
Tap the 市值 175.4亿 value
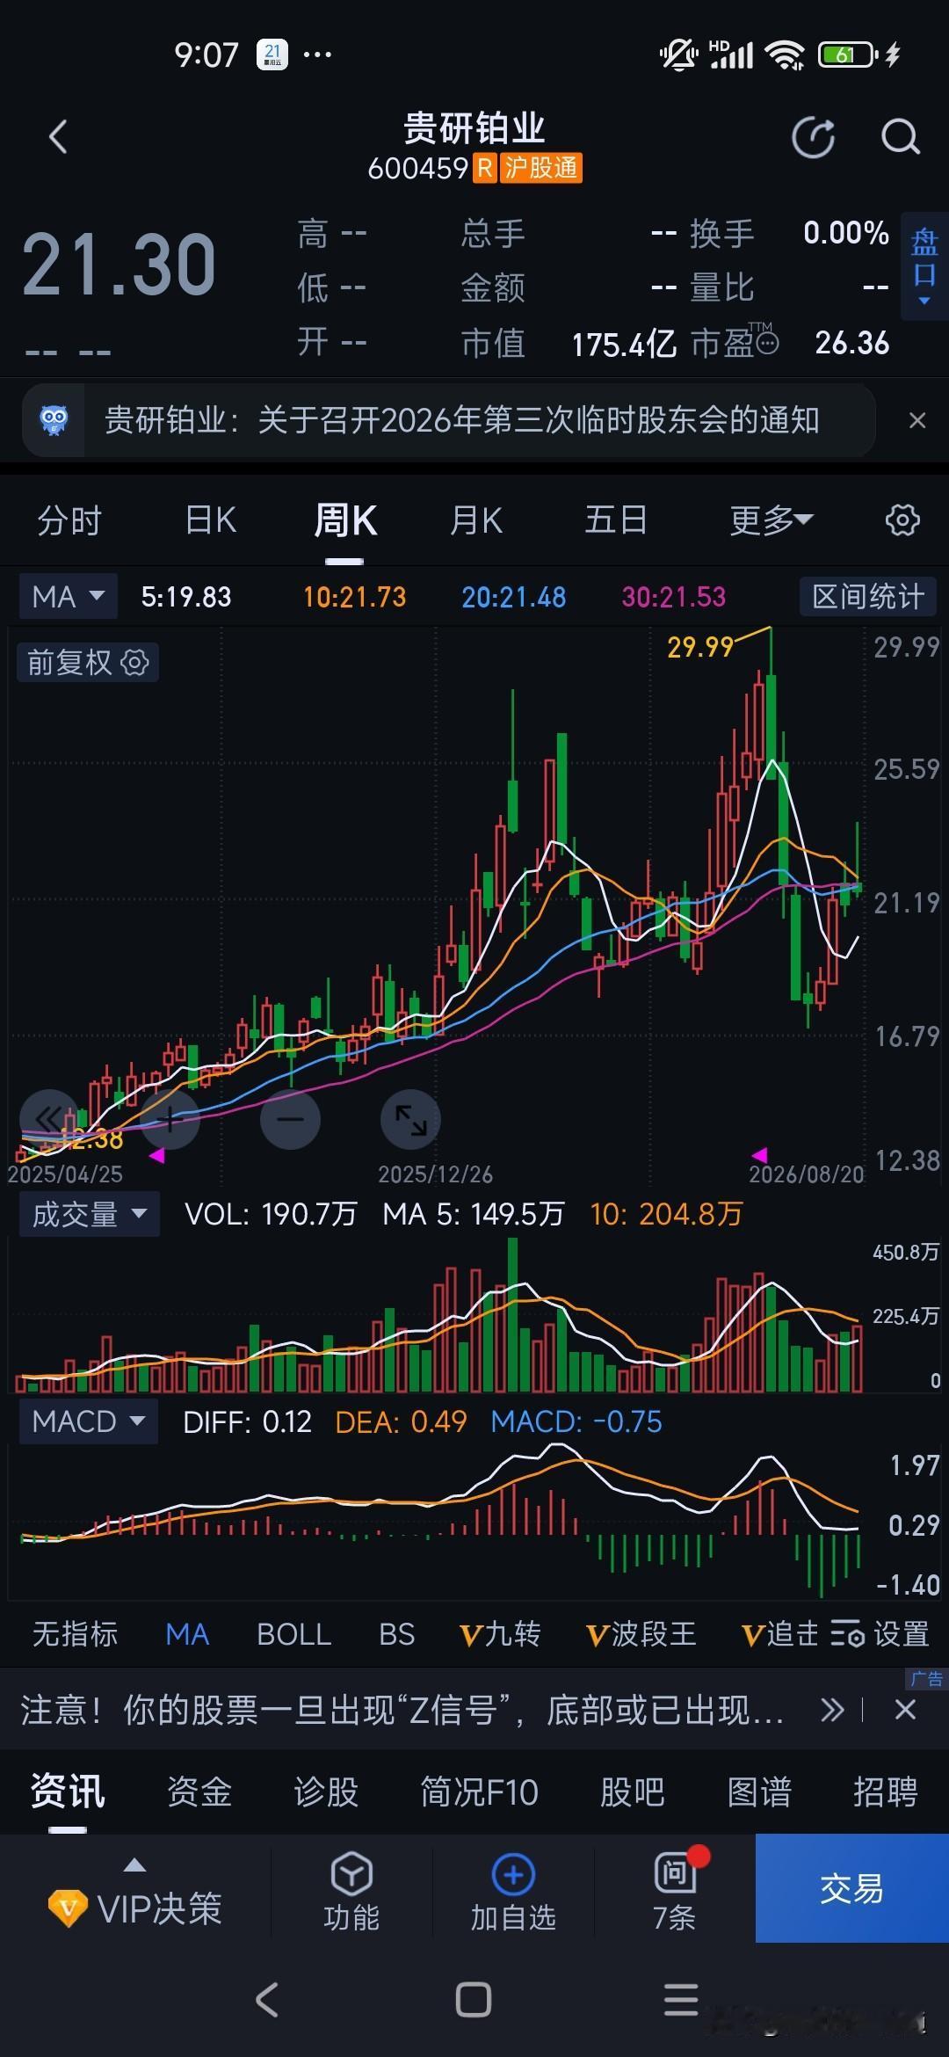[624, 344]
